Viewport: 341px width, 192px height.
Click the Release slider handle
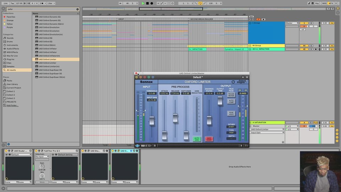pyautogui.click(x=175, y=118)
